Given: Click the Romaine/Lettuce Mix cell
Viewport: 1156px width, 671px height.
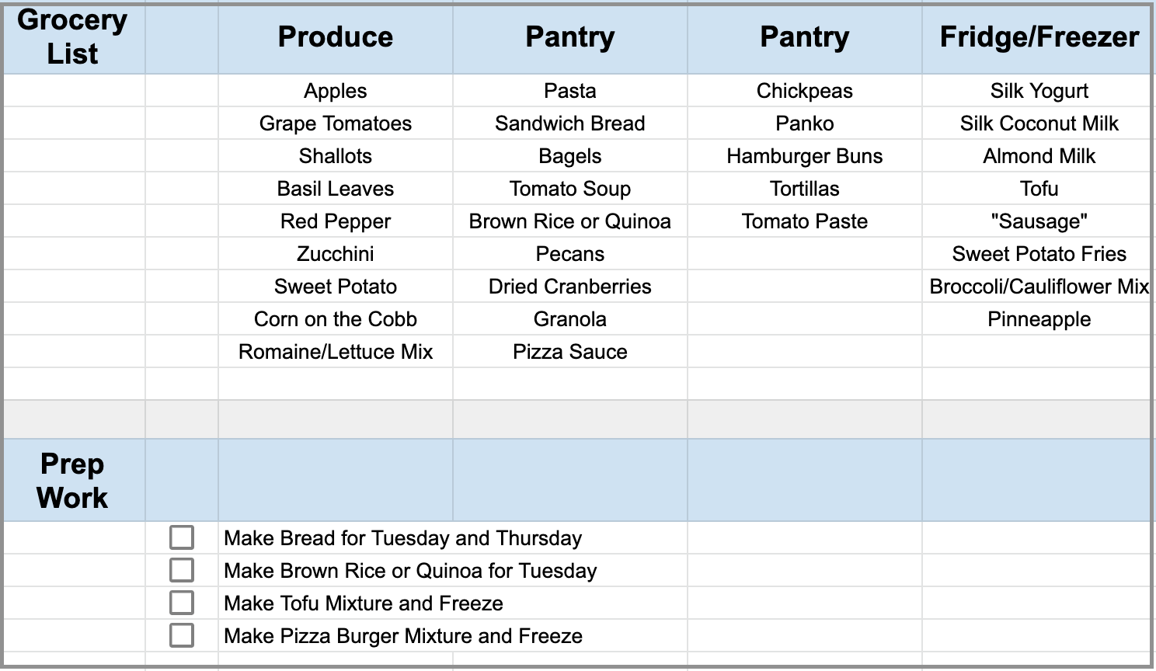Looking at the screenshot, I should pos(336,352).
